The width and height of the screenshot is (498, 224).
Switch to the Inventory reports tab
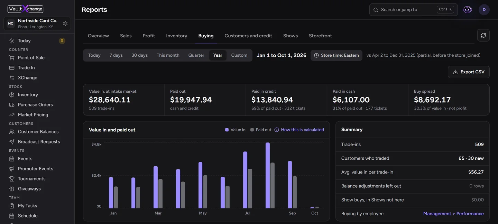[x=177, y=36]
